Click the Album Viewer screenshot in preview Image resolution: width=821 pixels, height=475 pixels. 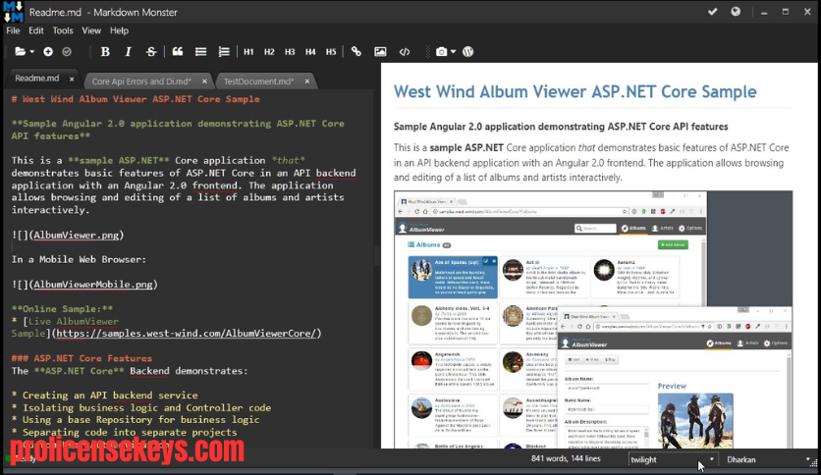click(x=593, y=320)
